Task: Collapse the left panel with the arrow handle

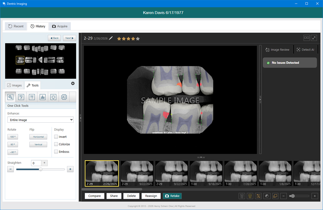Action: [80, 118]
